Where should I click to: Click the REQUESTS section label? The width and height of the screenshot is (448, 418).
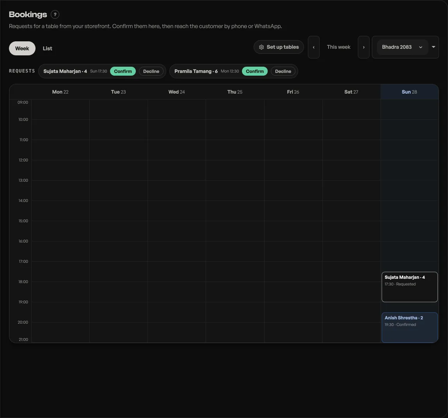click(x=22, y=71)
